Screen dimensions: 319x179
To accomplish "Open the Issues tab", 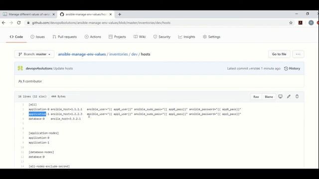I will pos(38,37).
